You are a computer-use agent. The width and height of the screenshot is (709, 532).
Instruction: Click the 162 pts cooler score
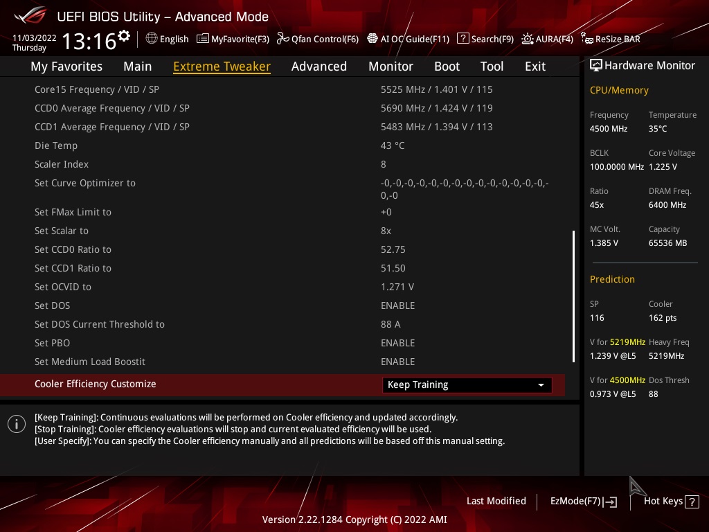663,318
